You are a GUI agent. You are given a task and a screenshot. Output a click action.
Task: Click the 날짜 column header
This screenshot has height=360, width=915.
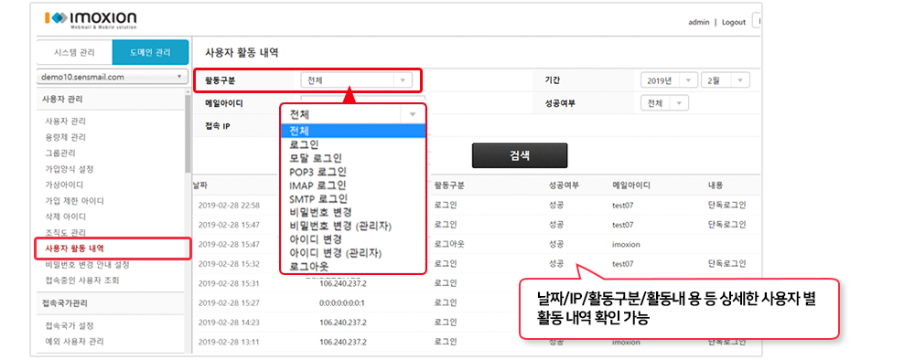199,185
